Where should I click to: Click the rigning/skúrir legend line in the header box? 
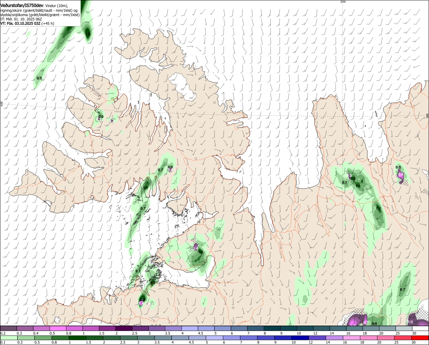[39, 10]
